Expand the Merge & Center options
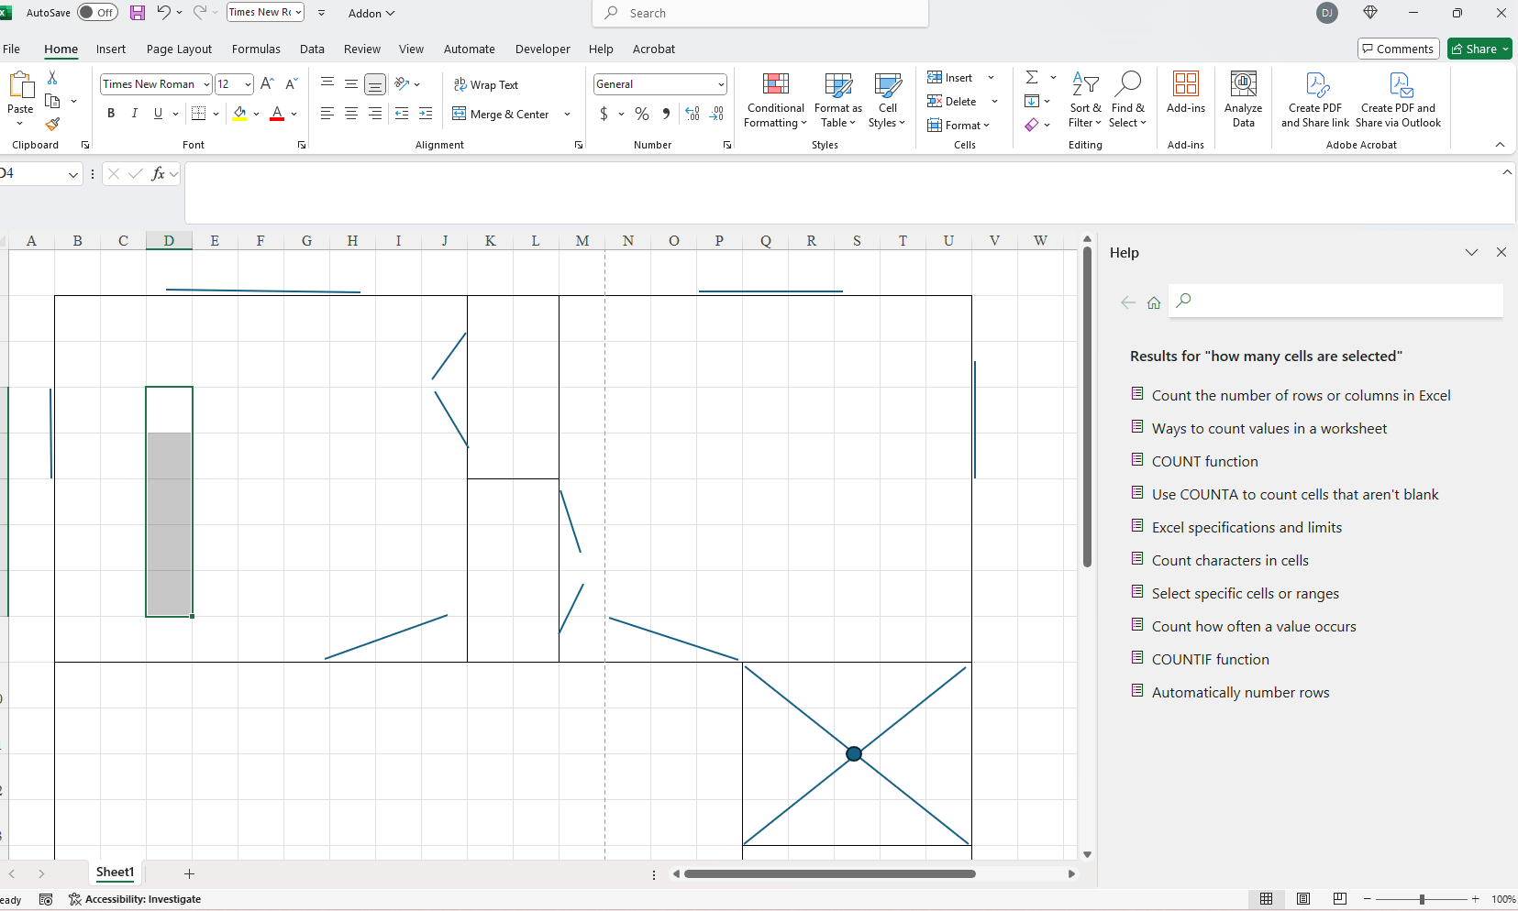 click(x=567, y=114)
